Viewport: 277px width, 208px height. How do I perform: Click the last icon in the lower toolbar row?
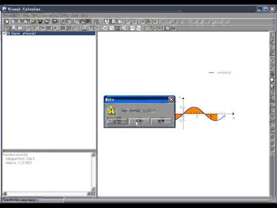pyautogui.click(x=173, y=28)
